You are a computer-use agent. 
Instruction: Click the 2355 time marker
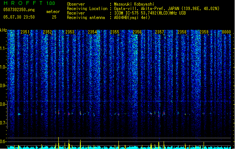115,32
